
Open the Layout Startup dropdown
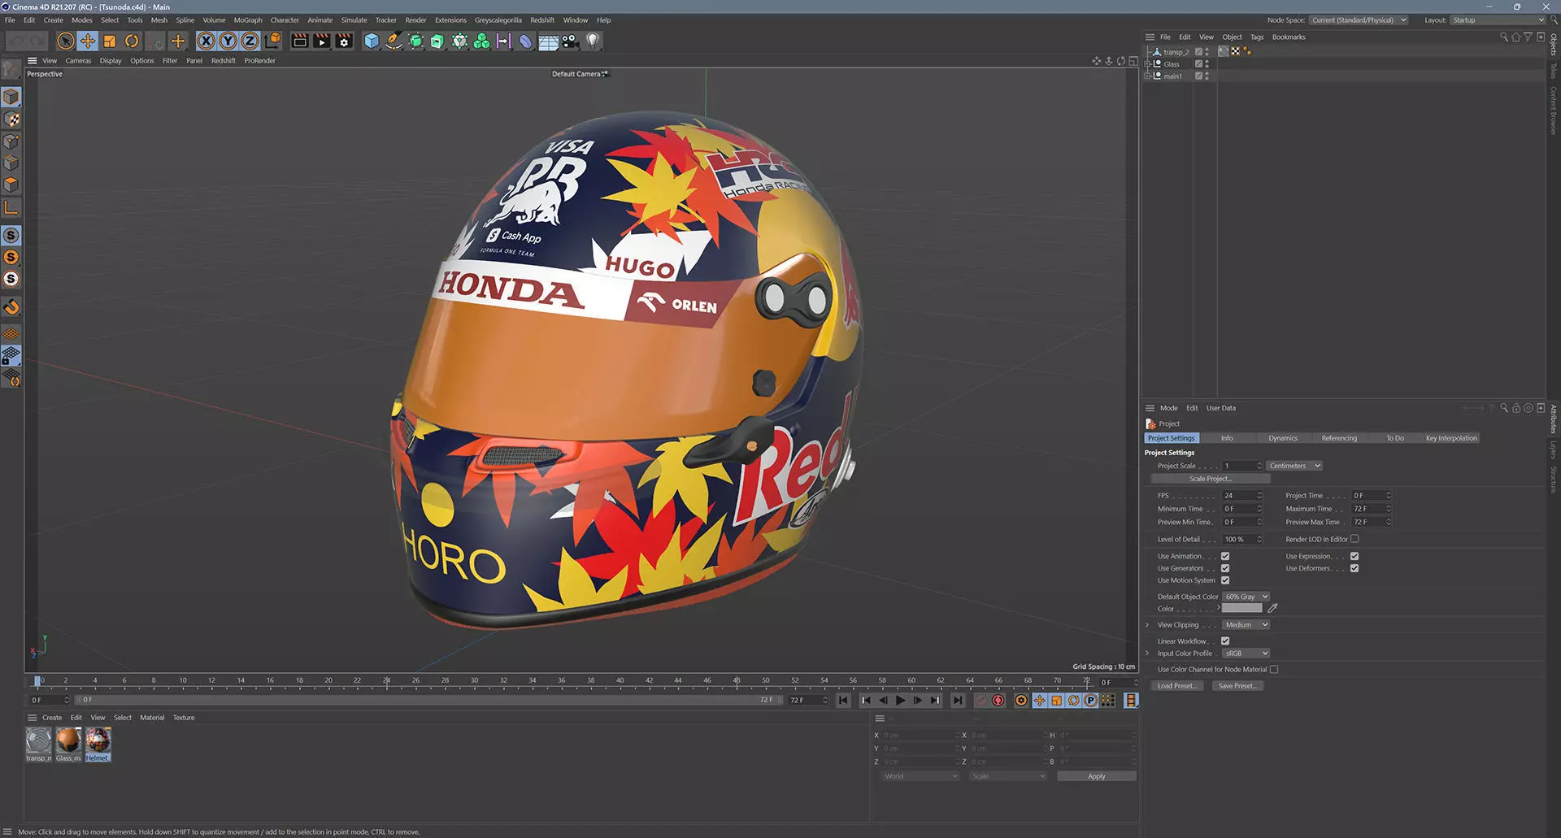[x=1498, y=20]
